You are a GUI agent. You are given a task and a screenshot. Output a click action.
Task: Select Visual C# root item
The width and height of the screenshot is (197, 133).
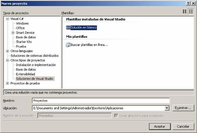pyautogui.click(x=17, y=19)
